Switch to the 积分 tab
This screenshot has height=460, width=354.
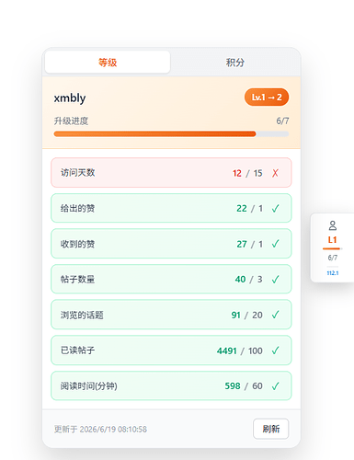[x=235, y=63]
